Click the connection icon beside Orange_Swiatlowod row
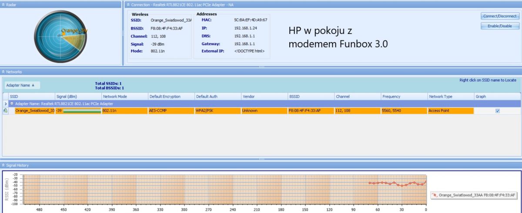Image resolution: width=522 pixels, height=213 pixels. click(x=5, y=111)
